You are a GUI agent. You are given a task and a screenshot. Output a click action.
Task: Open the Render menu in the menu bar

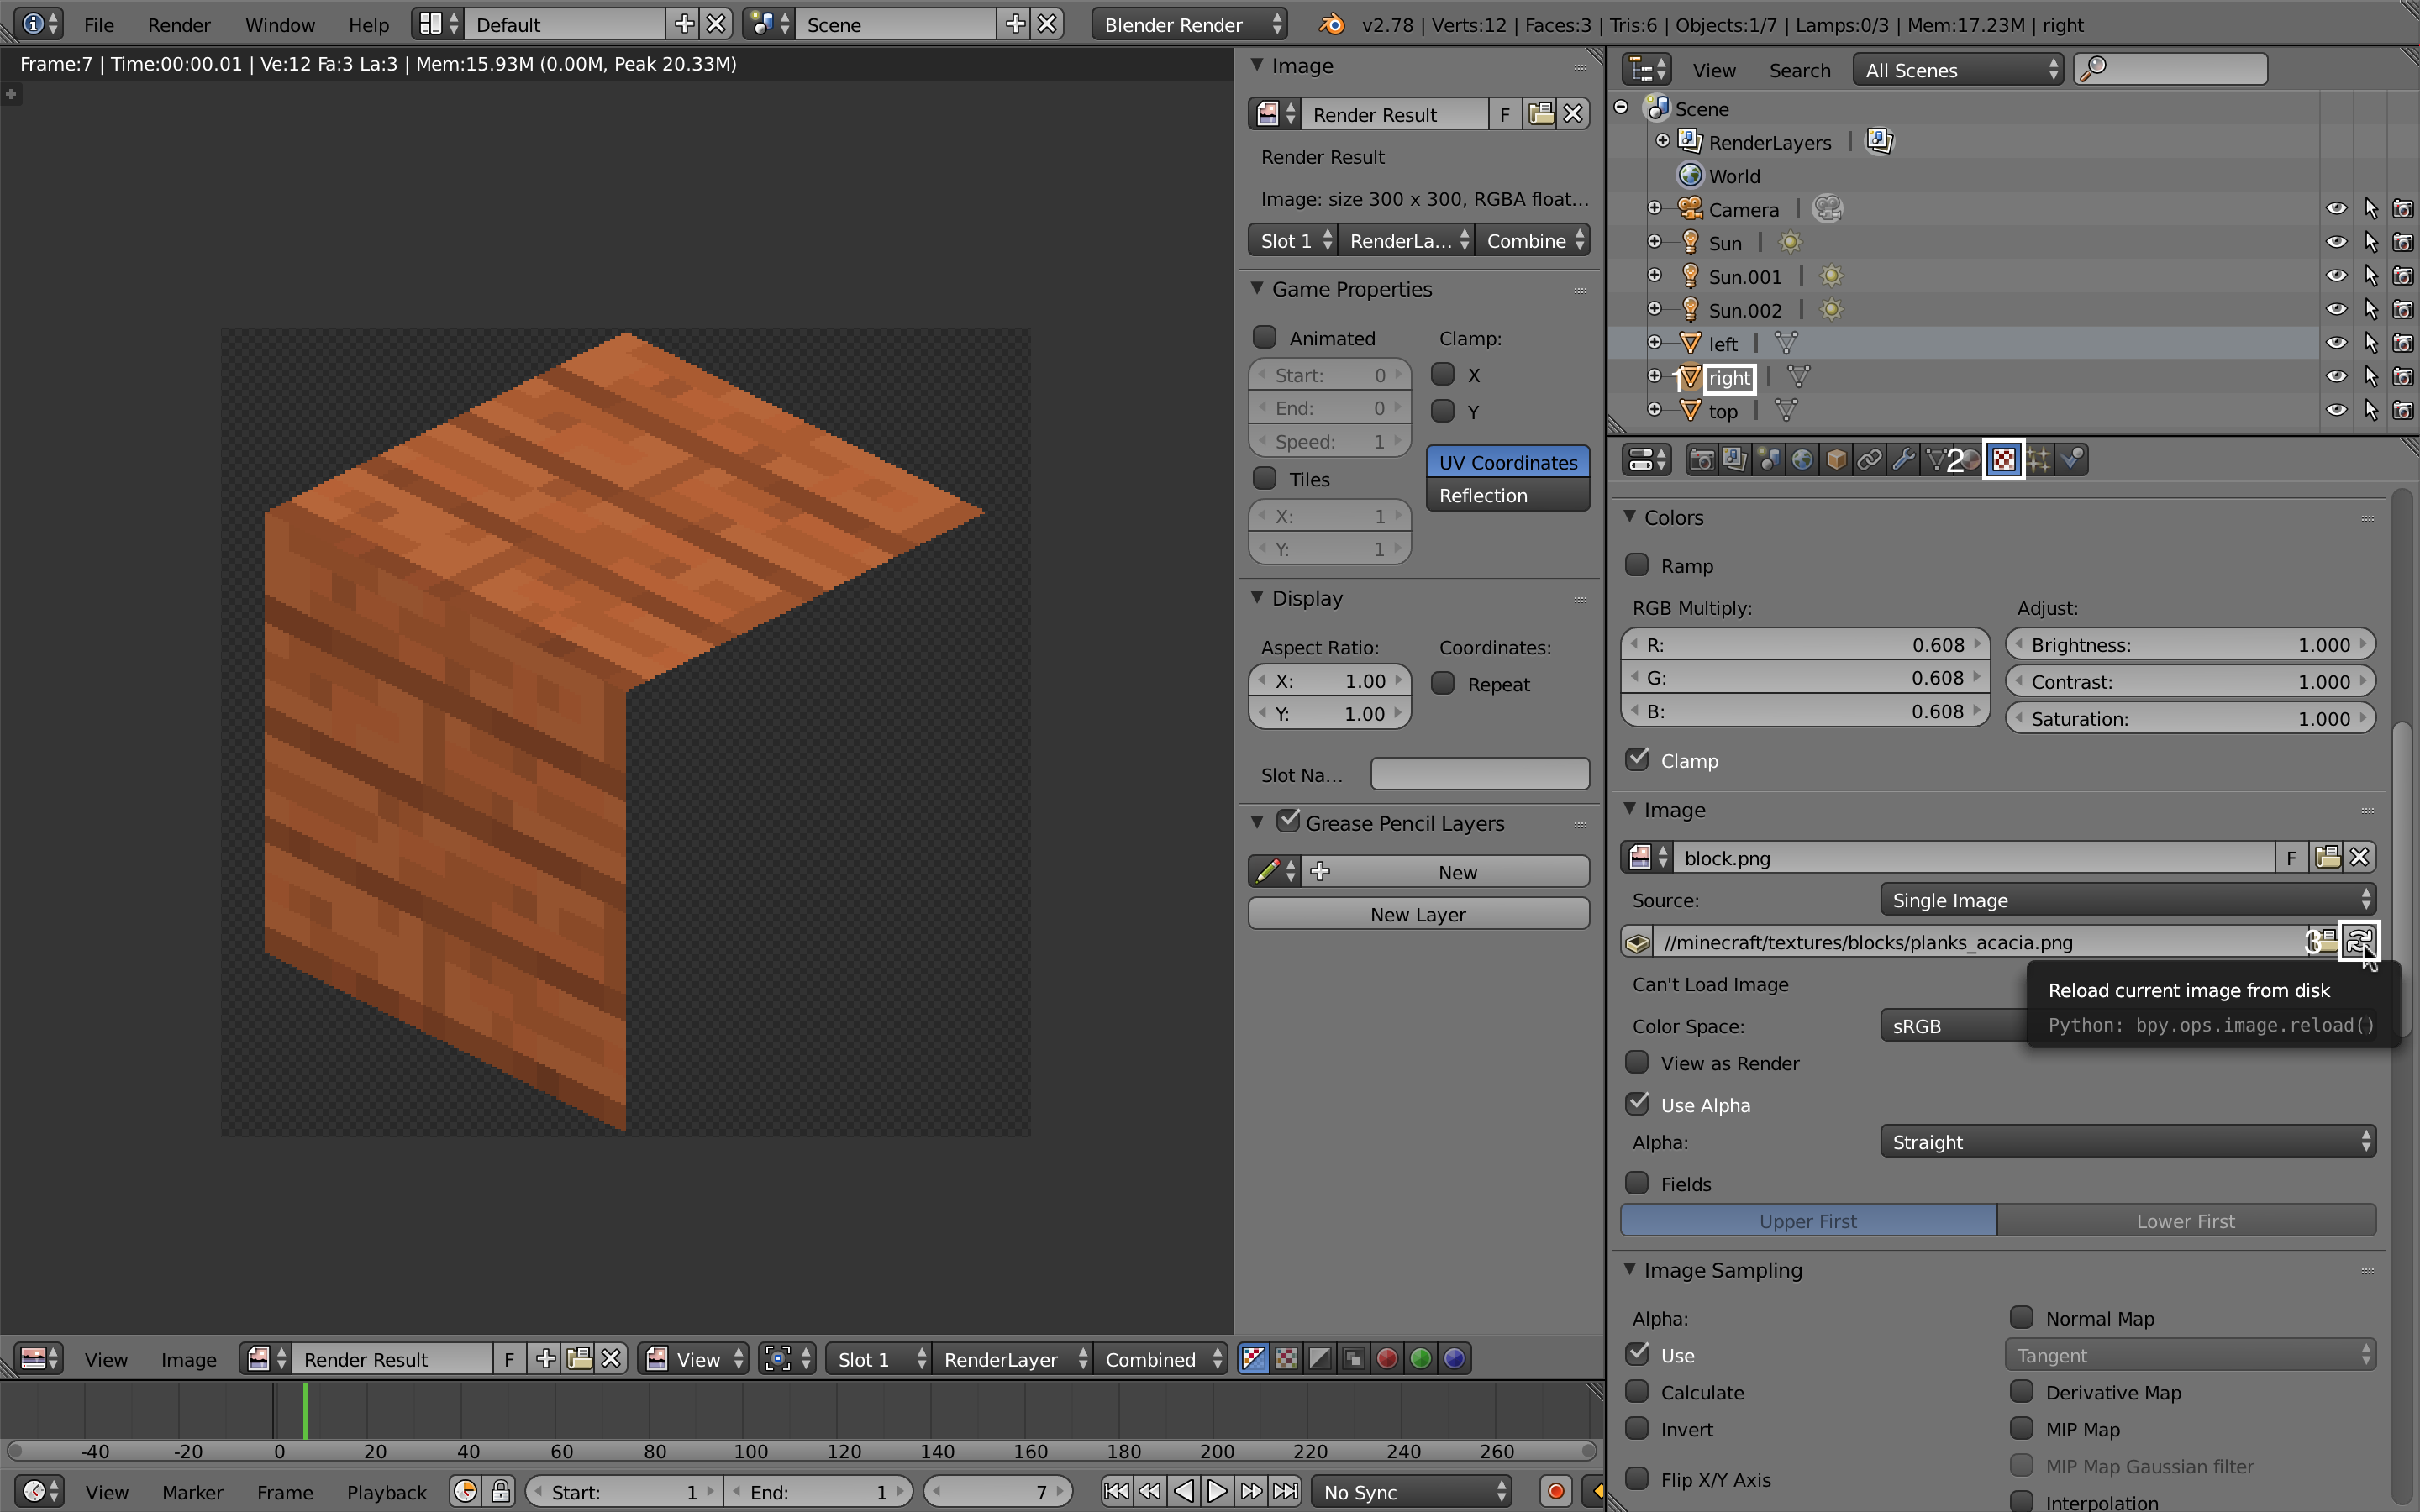point(177,23)
